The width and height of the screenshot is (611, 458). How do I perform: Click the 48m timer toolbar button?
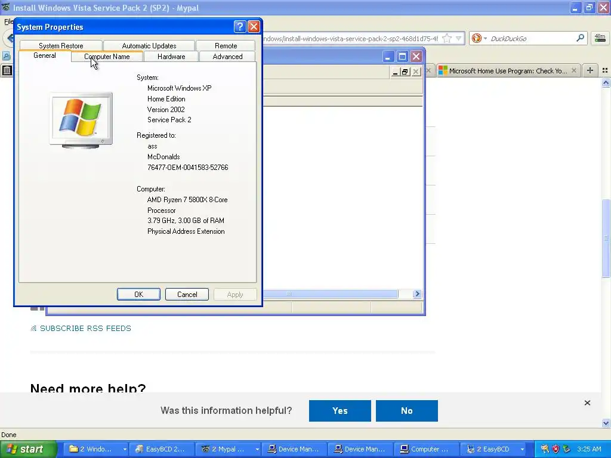pos(600,38)
